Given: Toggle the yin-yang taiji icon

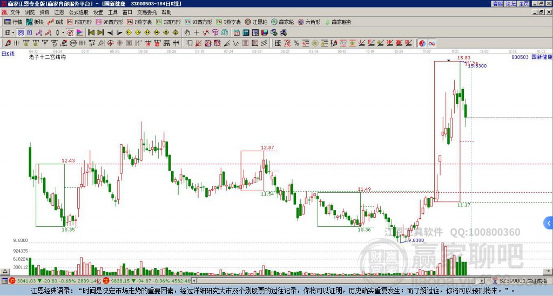Looking at the screenshot, I should (423, 43).
